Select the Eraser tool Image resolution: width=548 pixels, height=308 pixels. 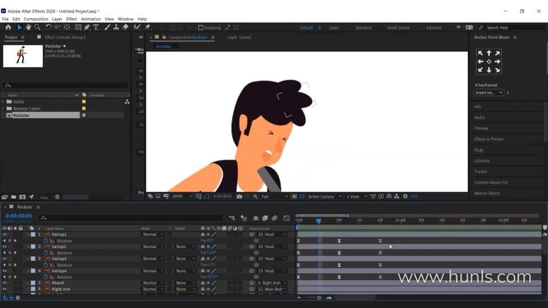point(126,27)
